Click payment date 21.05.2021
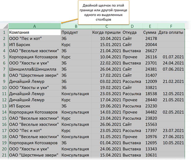This screenshot has height=160, width=191. point(171,100)
